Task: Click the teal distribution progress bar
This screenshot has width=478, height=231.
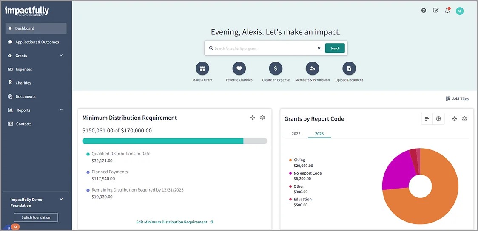Action: tap(163, 141)
